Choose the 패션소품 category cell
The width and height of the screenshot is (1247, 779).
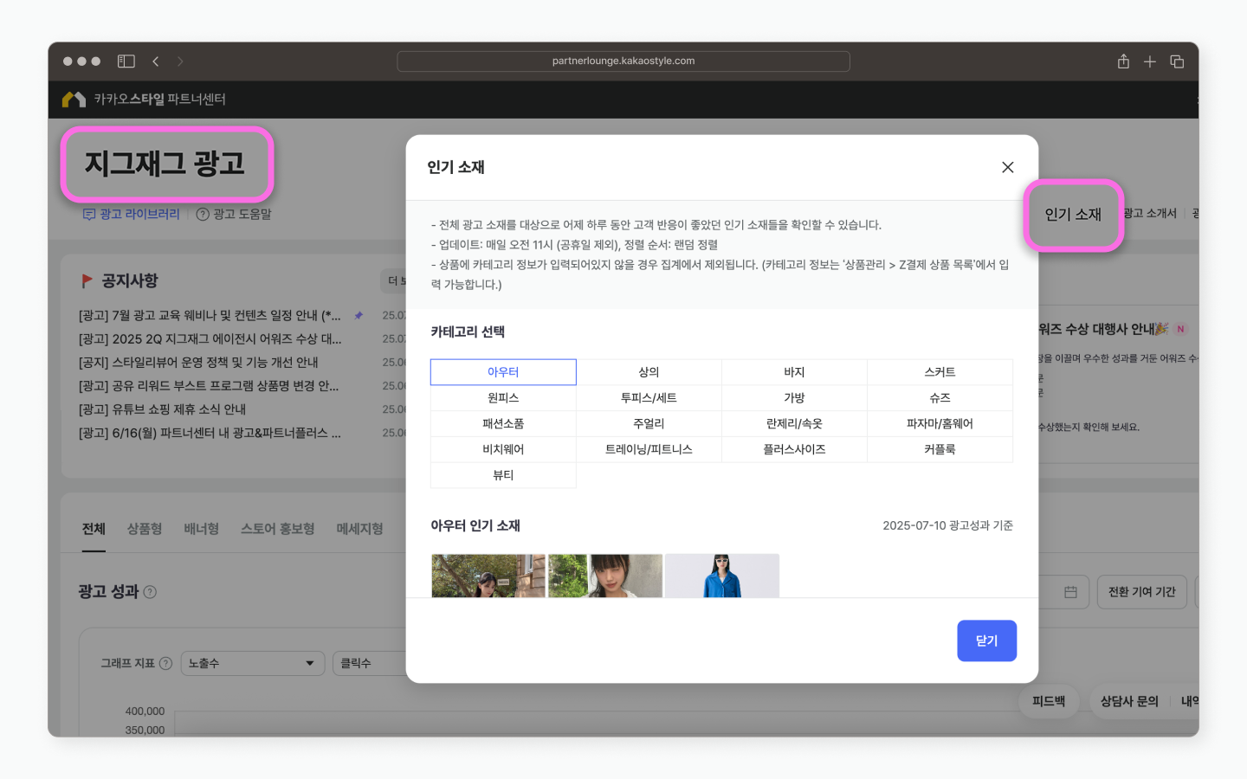point(503,424)
